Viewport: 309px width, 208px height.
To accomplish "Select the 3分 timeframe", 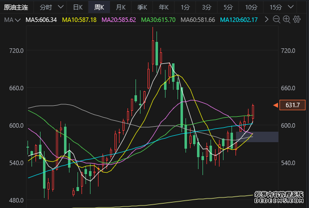I will click(206, 7).
